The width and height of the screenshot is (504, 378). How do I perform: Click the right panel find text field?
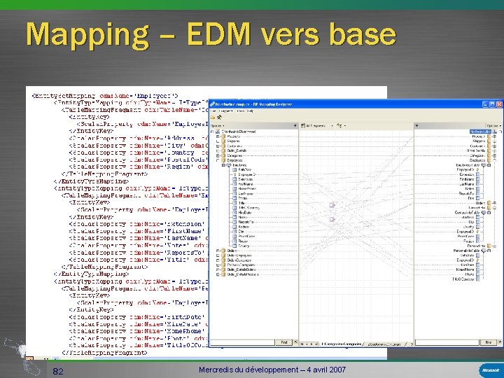(x=447, y=342)
